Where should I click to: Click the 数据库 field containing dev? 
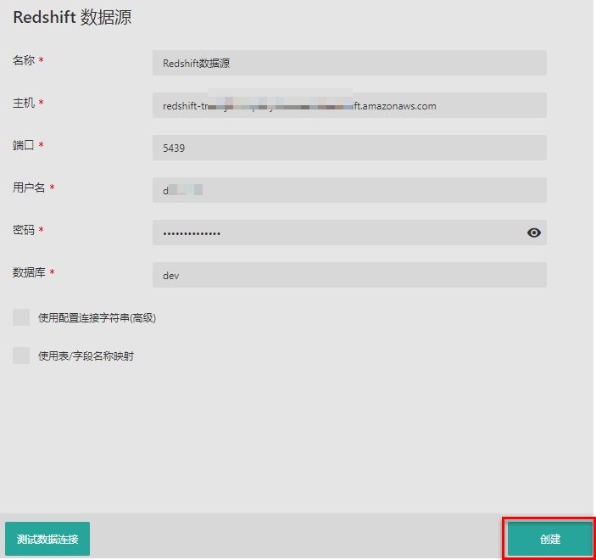[349, 275]
